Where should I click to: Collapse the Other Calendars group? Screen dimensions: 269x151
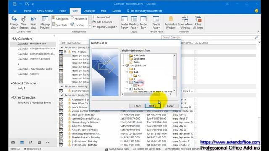coord(12,98)
